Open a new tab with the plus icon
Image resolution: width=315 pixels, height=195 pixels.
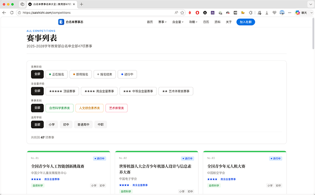[x=81, y=4]
